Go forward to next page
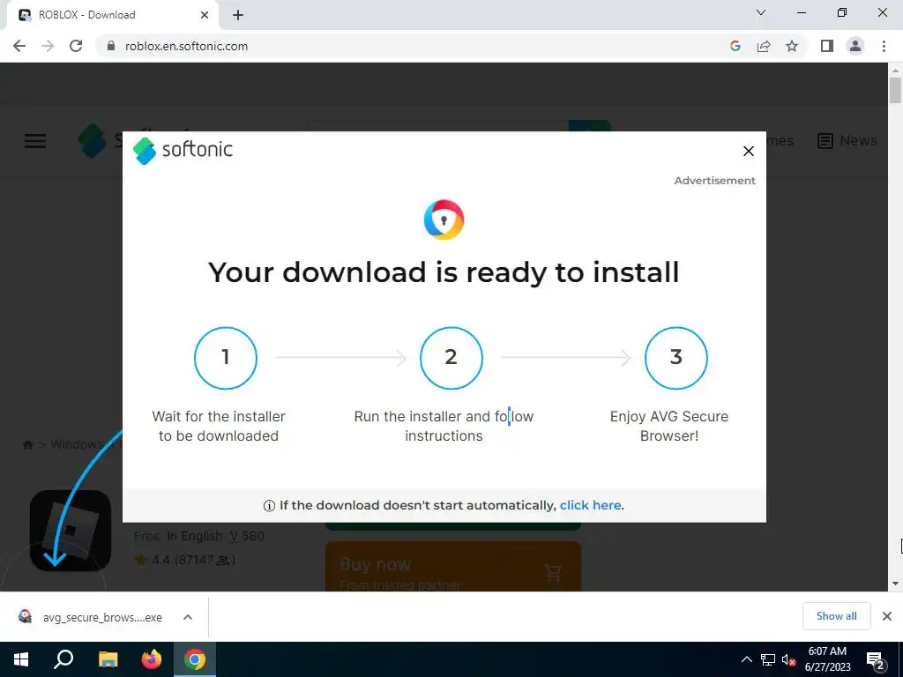 pyautogui.click(x=48, y=46)
